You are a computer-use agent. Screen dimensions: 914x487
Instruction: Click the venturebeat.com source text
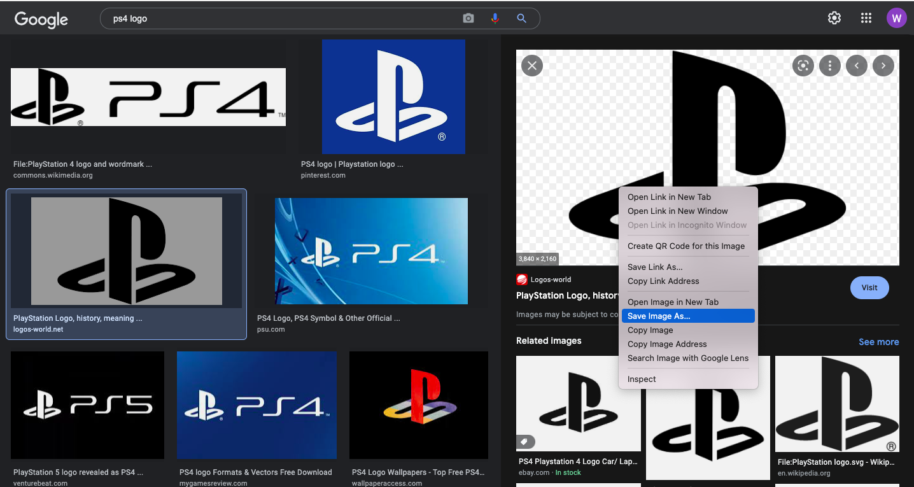pyautogui.click(x=40, y=483)
